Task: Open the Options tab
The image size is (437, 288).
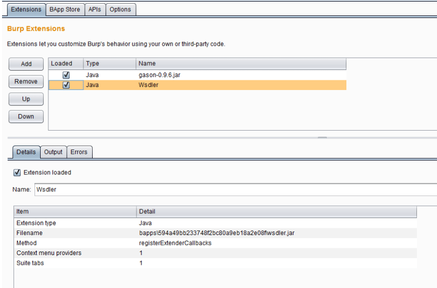Action: pyautogui.click(x=120, y=9)
